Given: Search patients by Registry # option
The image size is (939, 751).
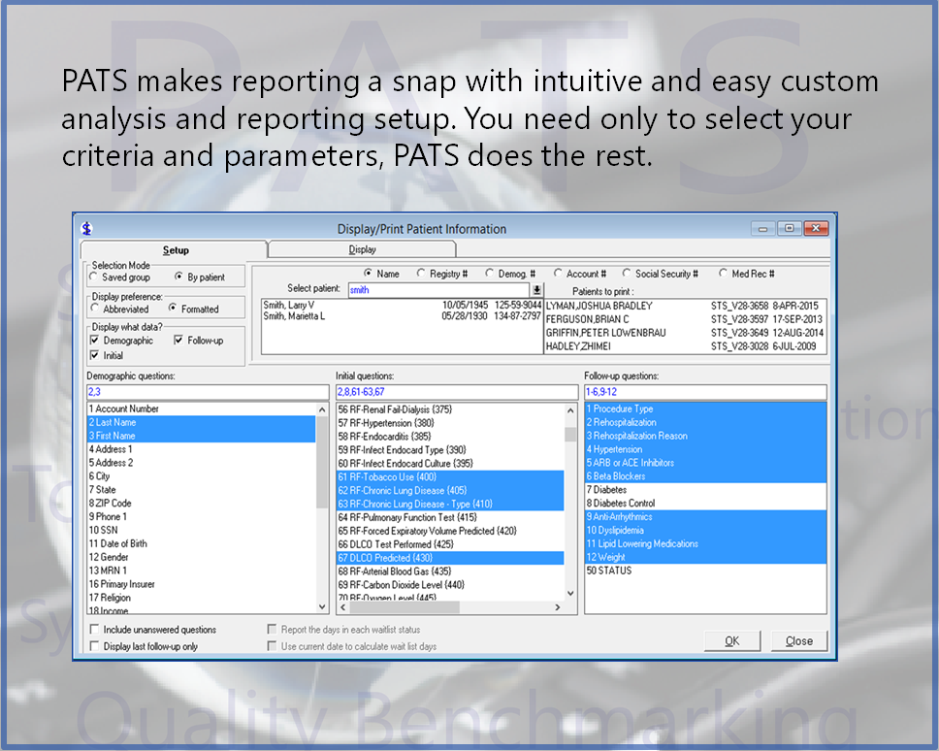Looking at the screenshot, I should tap(442, 274).
